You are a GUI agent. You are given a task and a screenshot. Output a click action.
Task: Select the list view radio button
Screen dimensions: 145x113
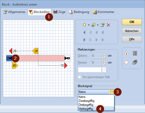(126, 54)
